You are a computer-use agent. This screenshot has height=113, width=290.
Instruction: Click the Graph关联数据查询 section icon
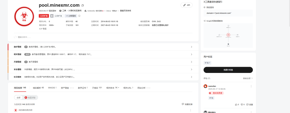pyautogui.click(x=205, y=21)
